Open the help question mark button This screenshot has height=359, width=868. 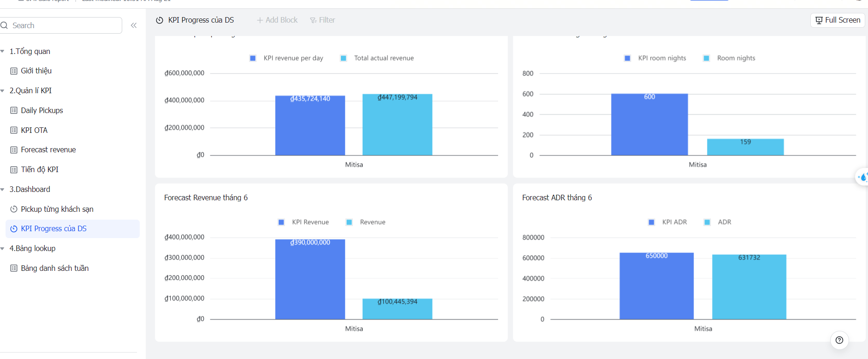[x=839, y=340]
